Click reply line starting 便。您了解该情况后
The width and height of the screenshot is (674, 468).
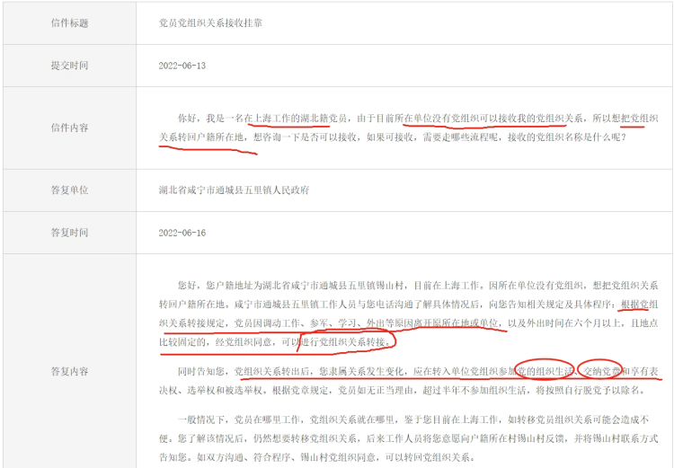tap(408, 438)
